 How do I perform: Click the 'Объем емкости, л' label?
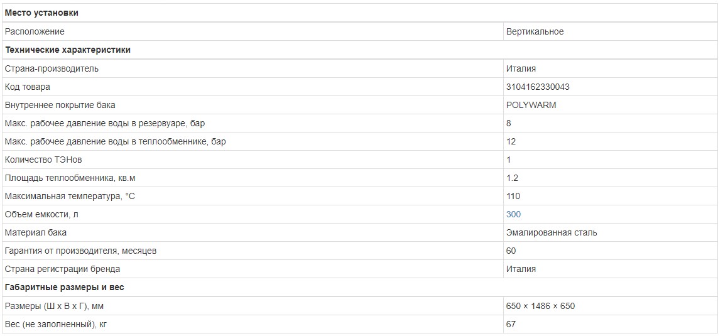coord(42,214)
